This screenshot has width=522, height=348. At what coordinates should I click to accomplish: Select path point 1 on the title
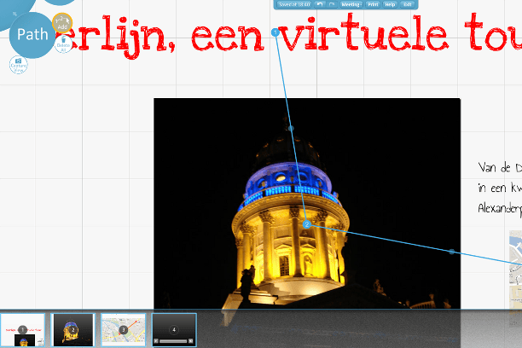point(275,32)
